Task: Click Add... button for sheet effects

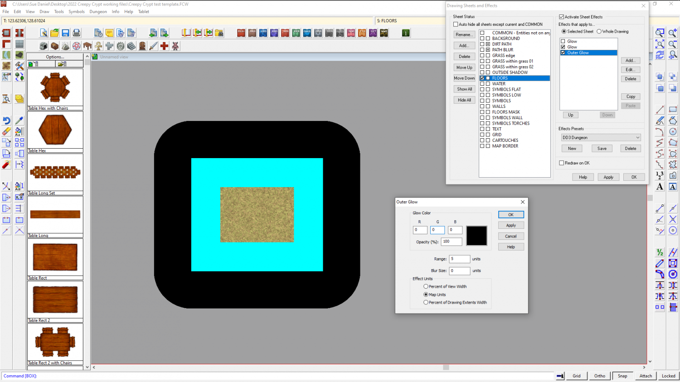Action: coord(631,61)
